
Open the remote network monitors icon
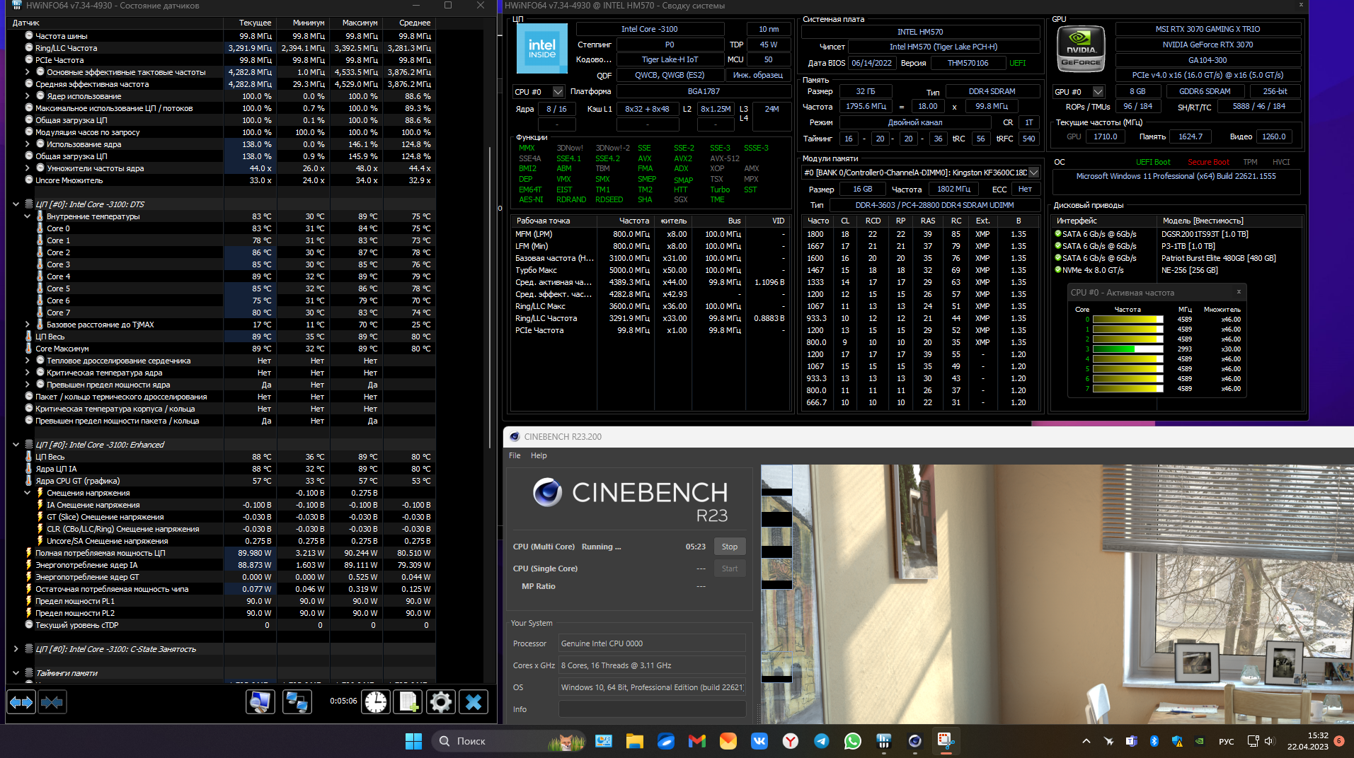pos(297,702)
